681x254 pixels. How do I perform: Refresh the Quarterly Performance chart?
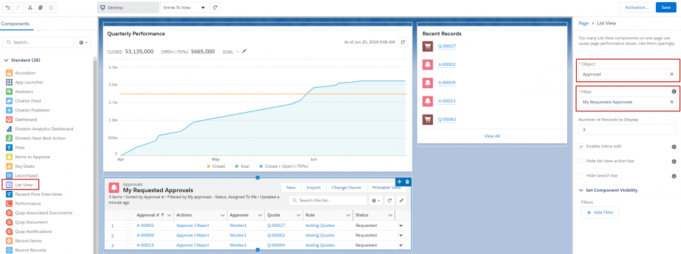403,42
